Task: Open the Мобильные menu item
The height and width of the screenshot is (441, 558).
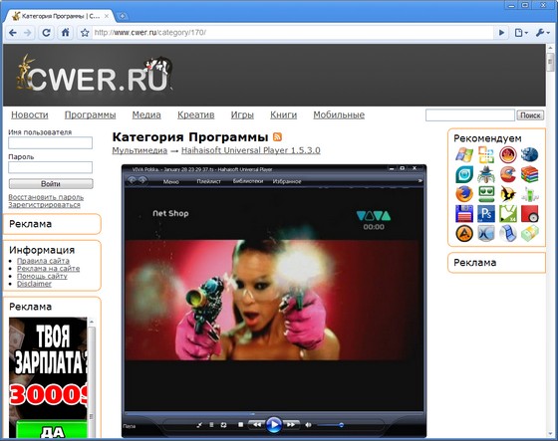Action: point(339,114)
